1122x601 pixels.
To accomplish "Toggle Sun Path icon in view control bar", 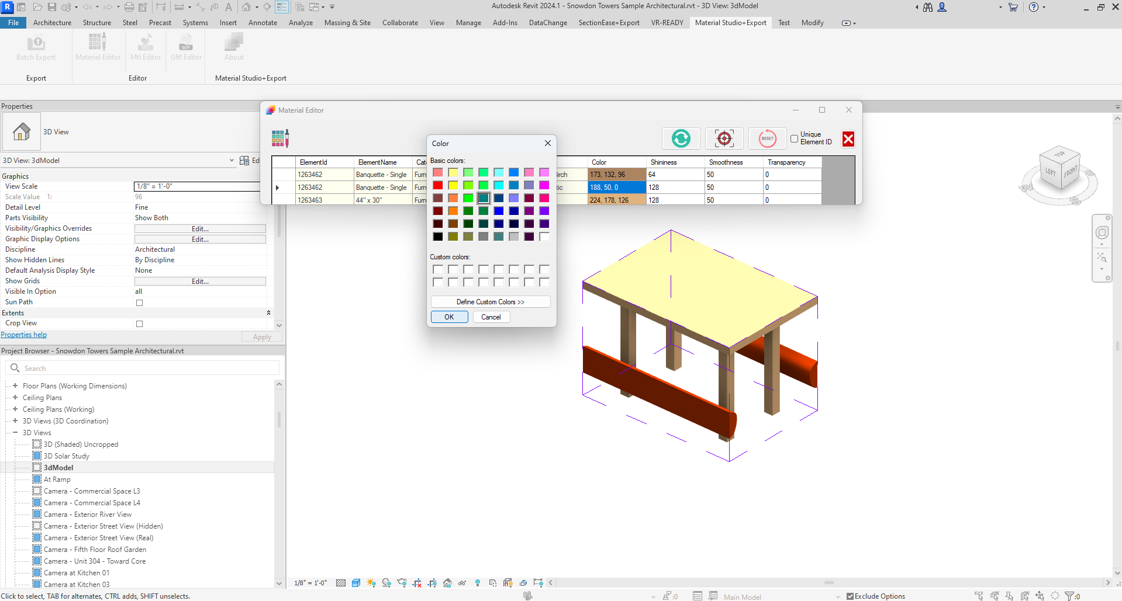I will [371, 583].
